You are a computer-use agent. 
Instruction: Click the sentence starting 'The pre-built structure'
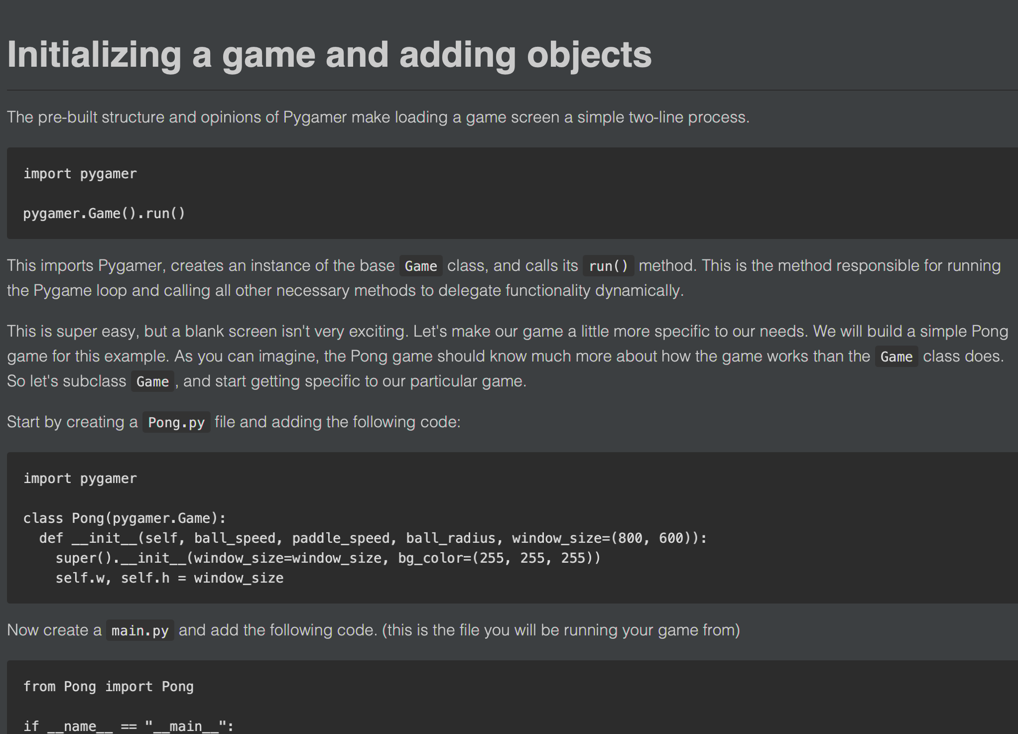tap(378, 118)
